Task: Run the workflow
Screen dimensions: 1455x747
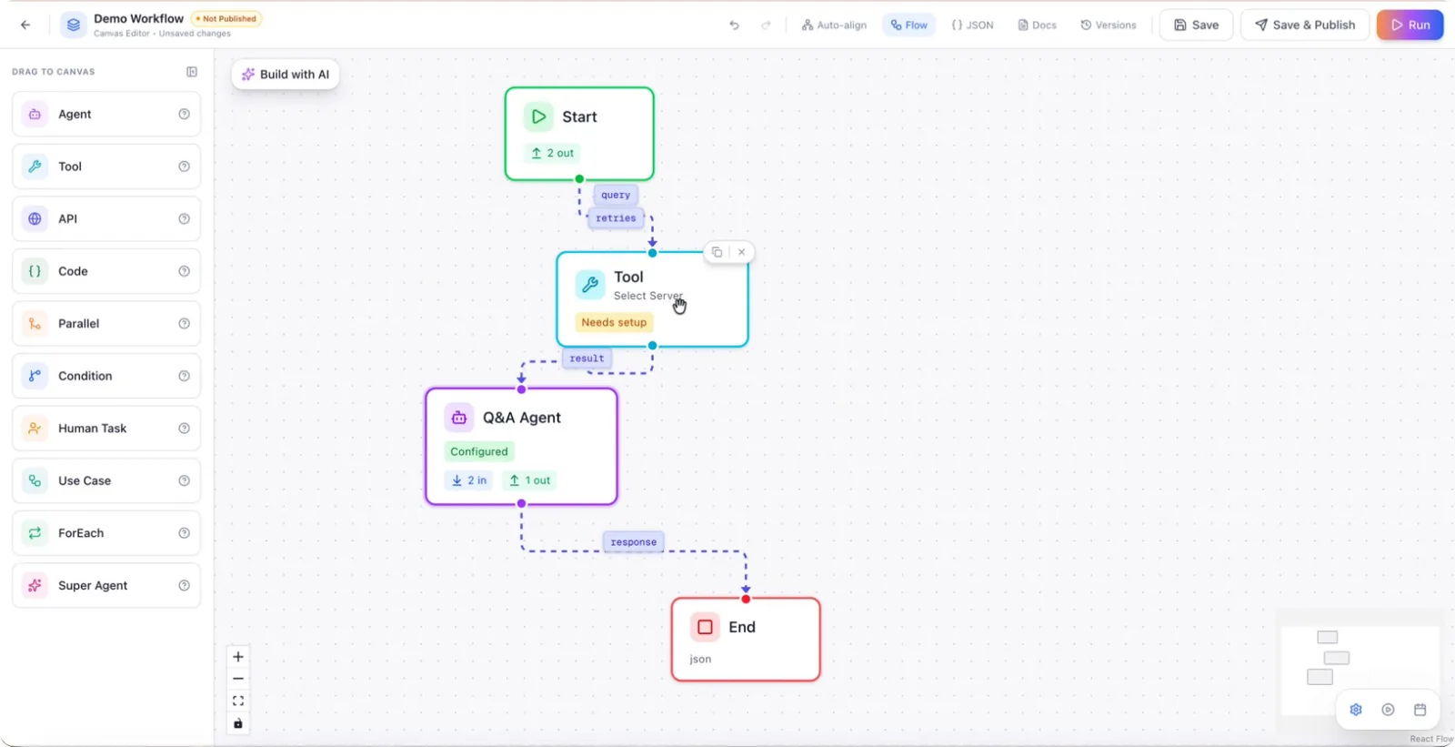Action: click(1410, 25)
